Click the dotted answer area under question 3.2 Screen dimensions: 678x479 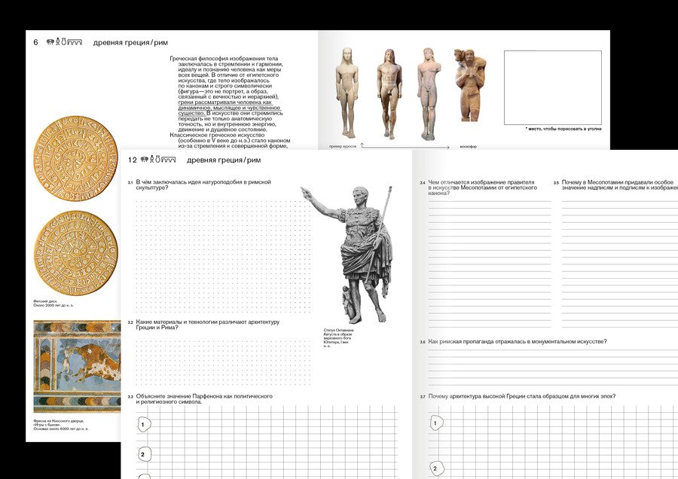click(223, 362)
